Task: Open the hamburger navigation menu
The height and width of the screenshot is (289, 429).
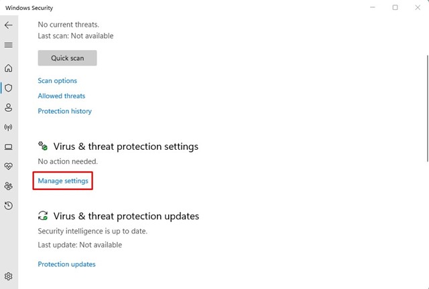Action: [x=8, y=45]
